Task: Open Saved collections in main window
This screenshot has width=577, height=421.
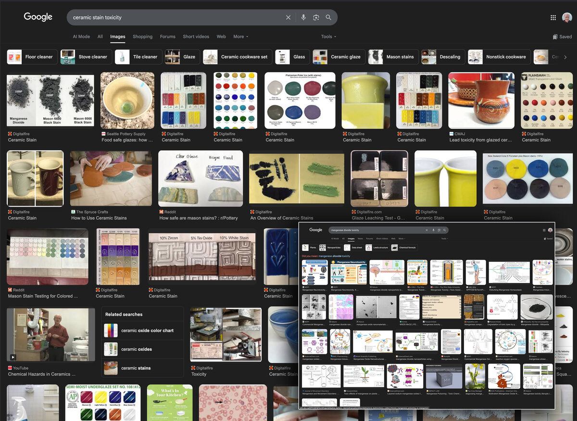Action: click(x=562, y=37)
